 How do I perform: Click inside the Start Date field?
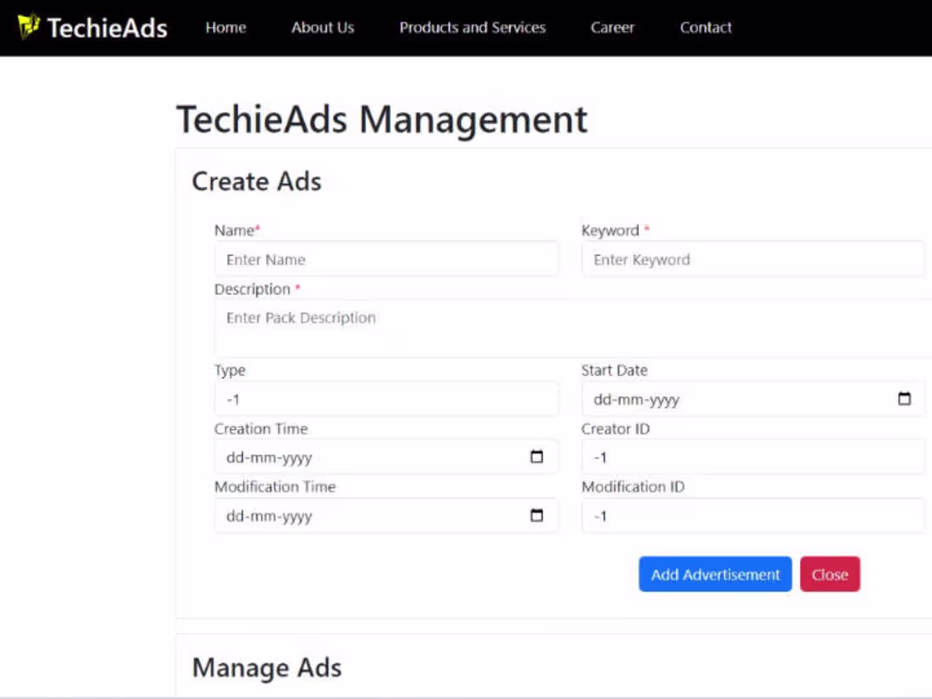click(729, 398)
